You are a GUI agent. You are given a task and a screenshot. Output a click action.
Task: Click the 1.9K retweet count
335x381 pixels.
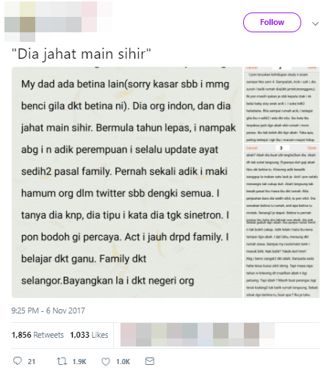[x=79, y=362]
